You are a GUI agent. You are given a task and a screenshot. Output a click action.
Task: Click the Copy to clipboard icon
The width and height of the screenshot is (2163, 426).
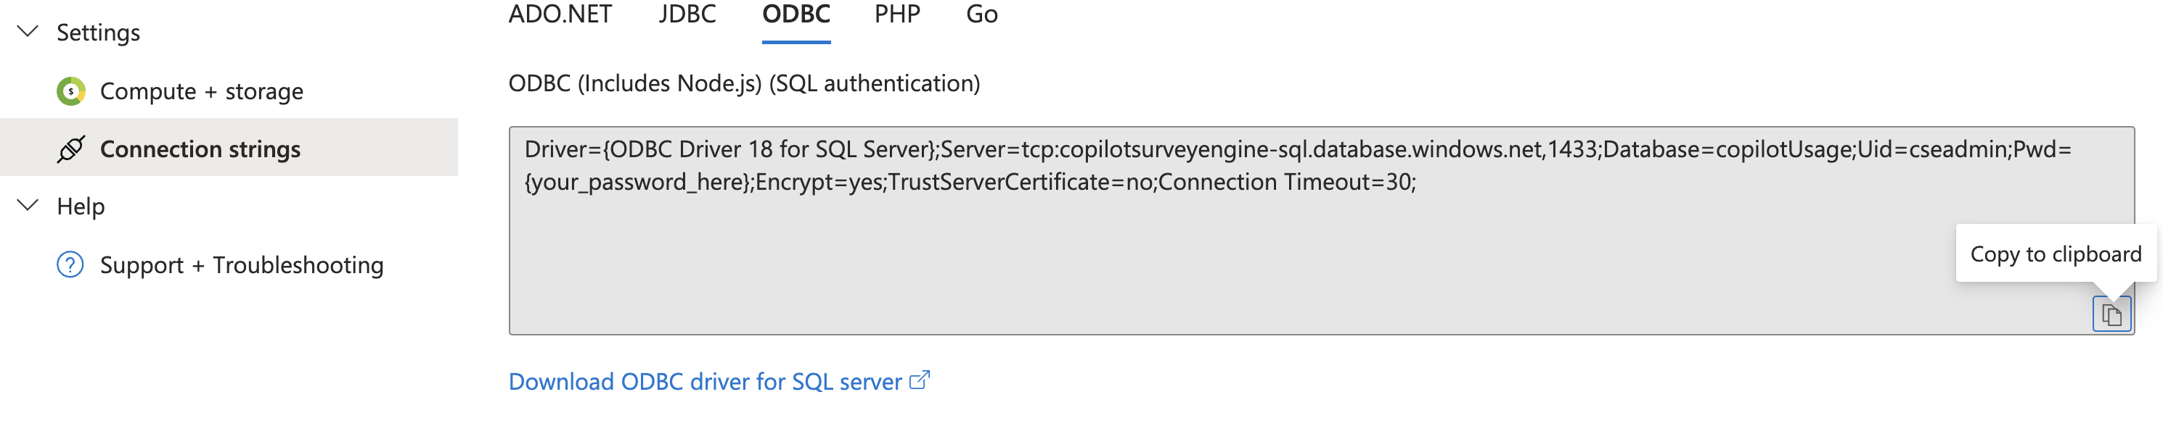point(2110,313)
